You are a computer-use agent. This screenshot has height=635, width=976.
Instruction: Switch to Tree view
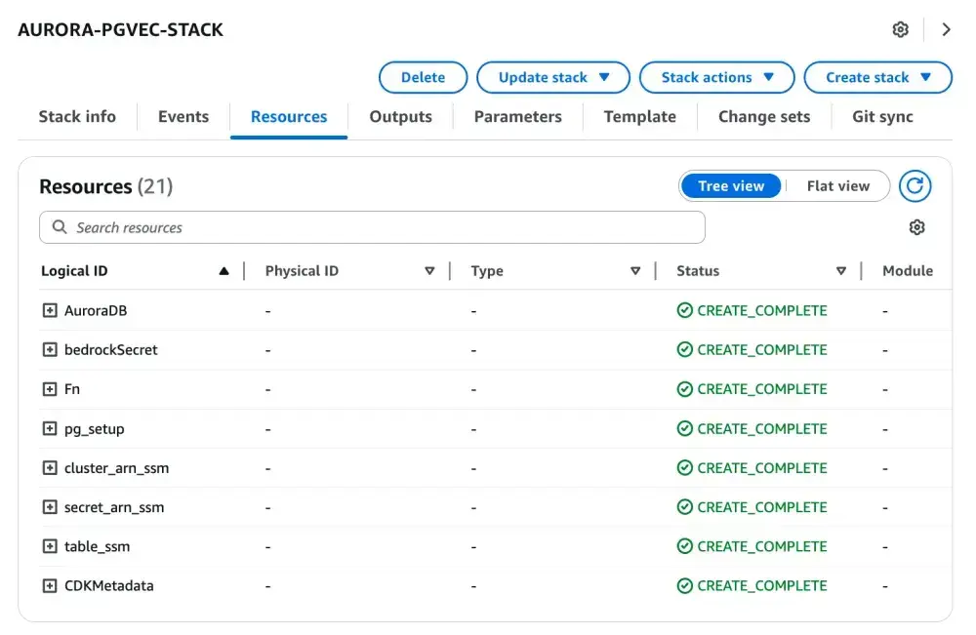pyautogui.click(x=731, y=186)
